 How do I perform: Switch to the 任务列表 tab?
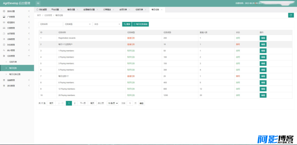point(139,10)
